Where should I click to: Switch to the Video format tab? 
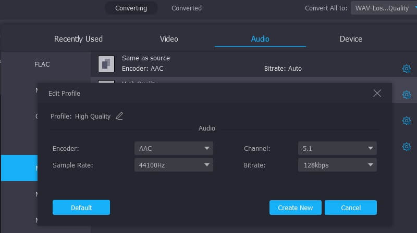click(169, 39)
